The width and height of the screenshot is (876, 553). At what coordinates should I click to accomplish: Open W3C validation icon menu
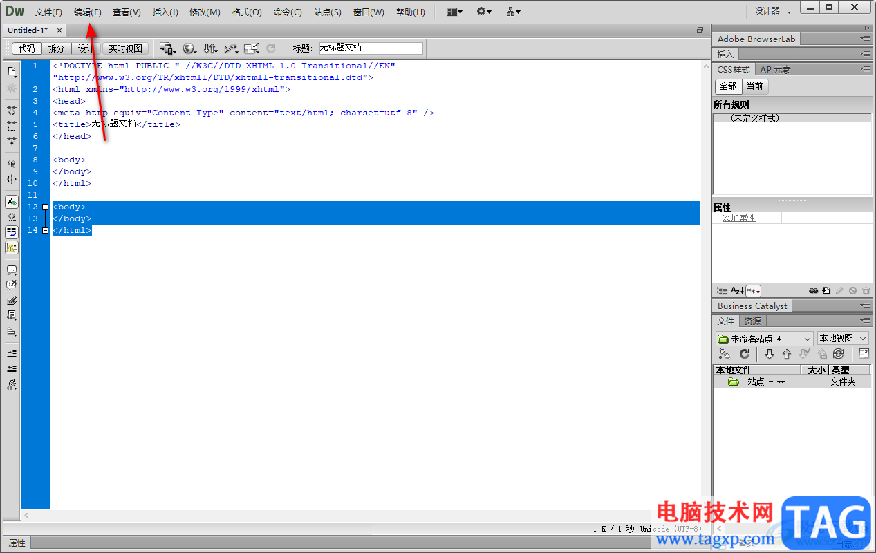231,48
